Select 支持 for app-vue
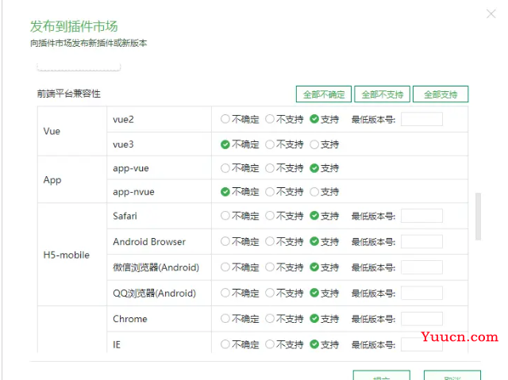This screenshot has height=380, width=508. coord(314,168)
